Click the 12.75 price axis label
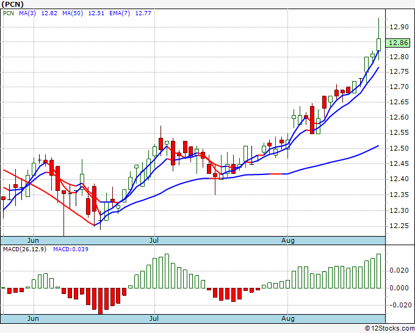This screenshot has width=415, height=333. click(399, 72)
